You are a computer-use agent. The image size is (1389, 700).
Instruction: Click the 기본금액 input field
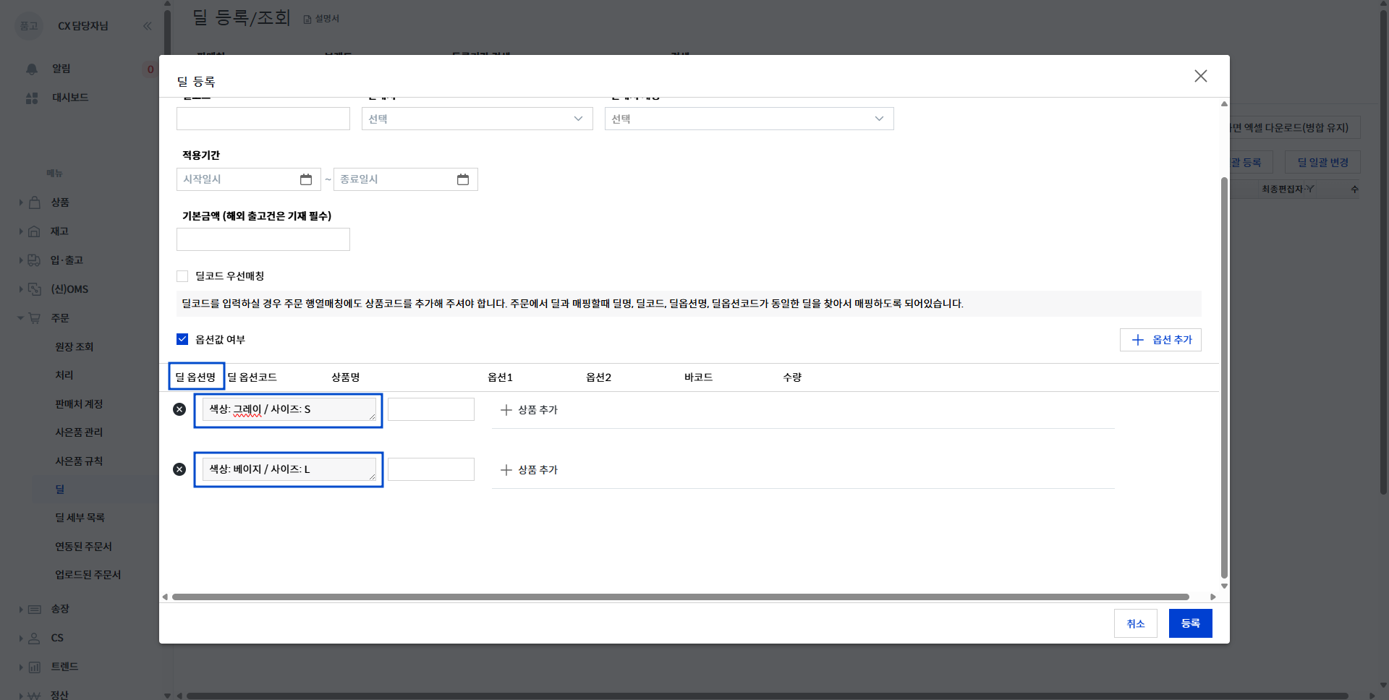[x=263, y=239]
